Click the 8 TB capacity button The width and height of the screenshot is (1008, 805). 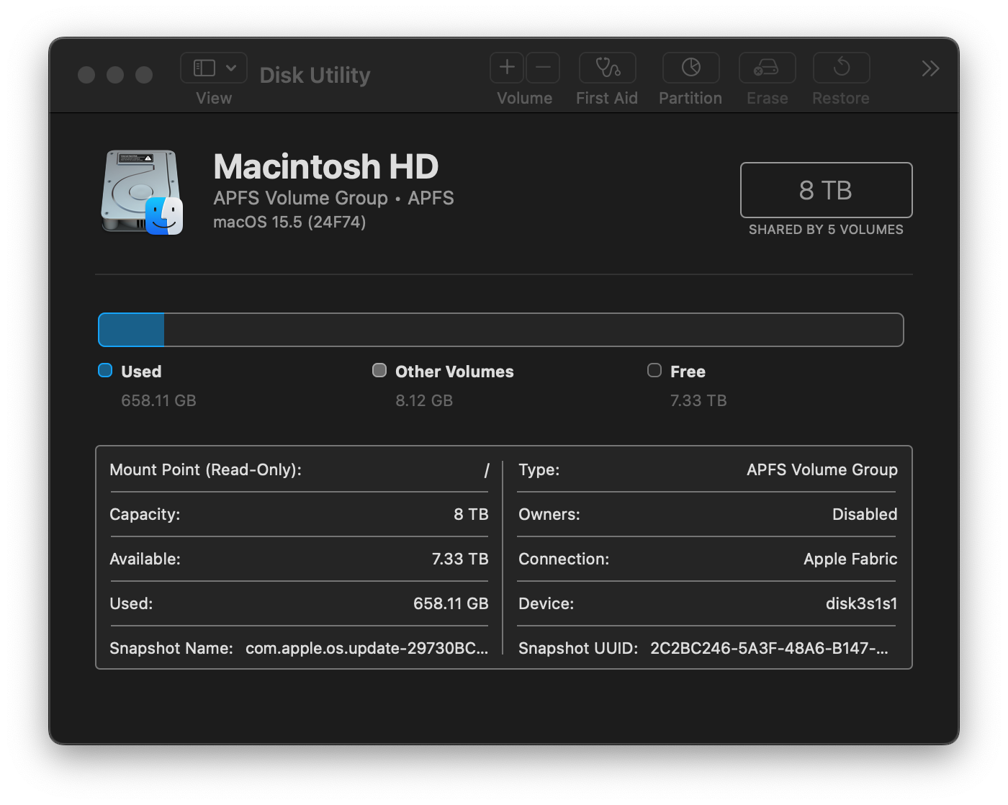pos(826,190)
